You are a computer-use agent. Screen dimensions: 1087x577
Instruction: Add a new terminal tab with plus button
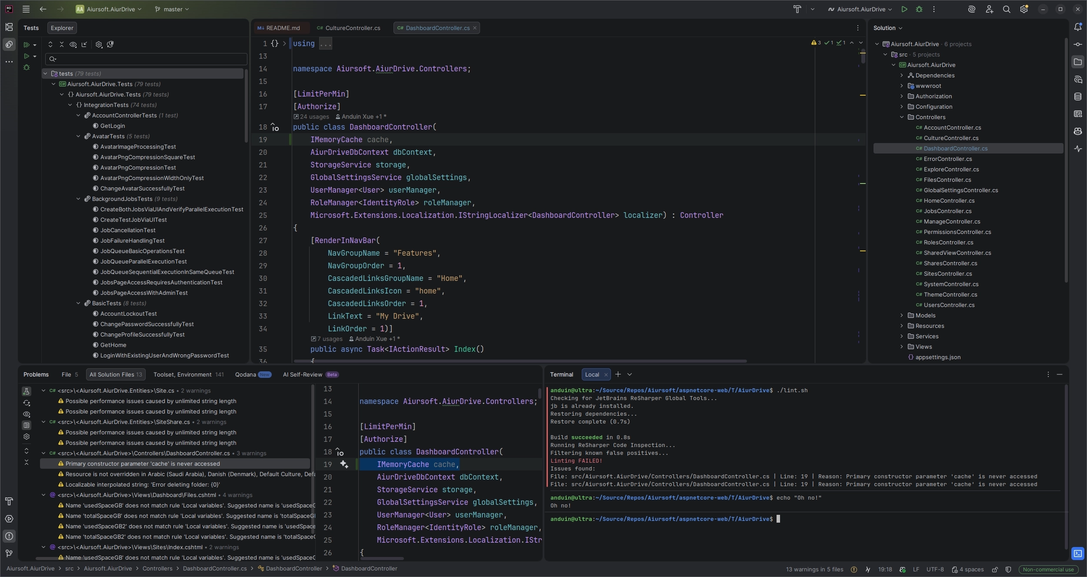(x=618, y=374)
